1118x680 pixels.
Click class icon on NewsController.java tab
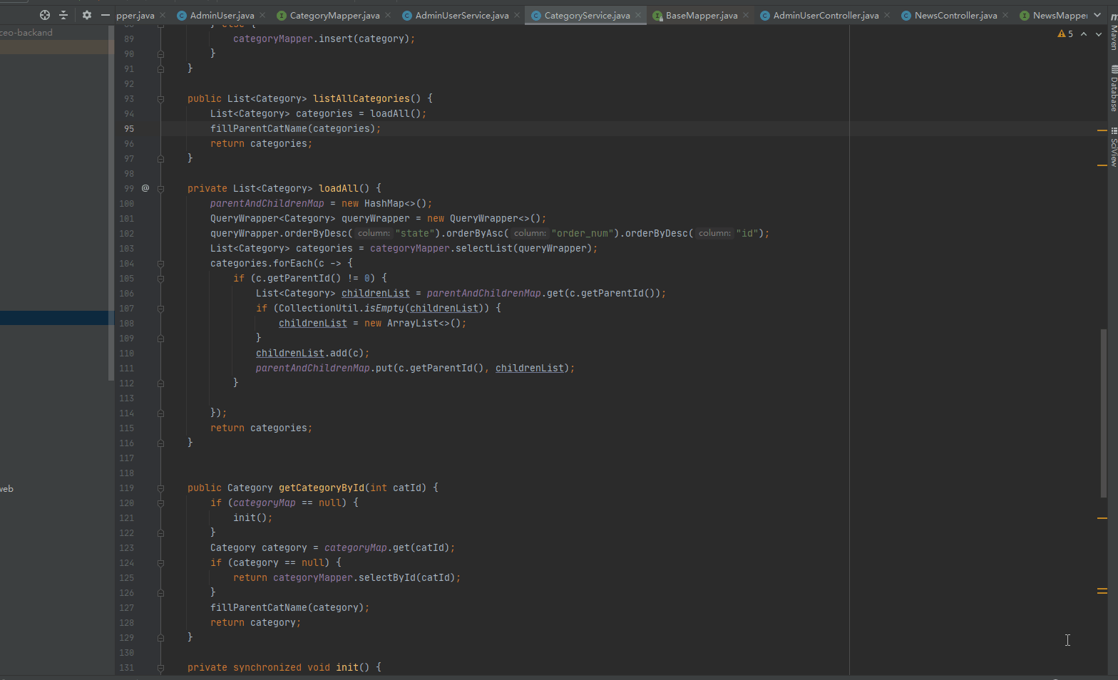[x=906, y=15]
